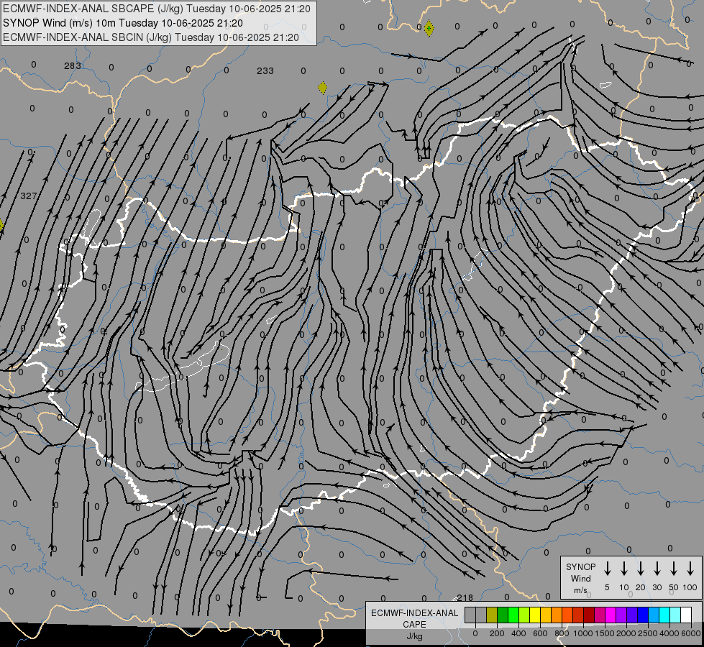Click the 800 tick label in the CAPE legend
This screenshot has width=704, height=647.
point(562,633)
